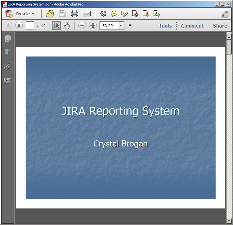
Task: Click the Create PDF icon
Action: tap(9, 14)
